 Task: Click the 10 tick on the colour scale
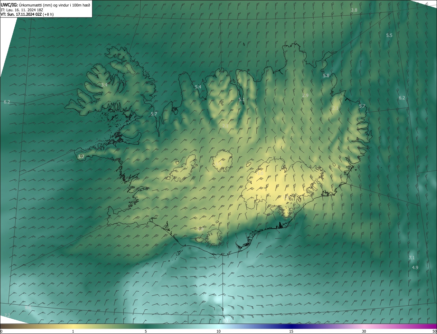coord(218,331)
